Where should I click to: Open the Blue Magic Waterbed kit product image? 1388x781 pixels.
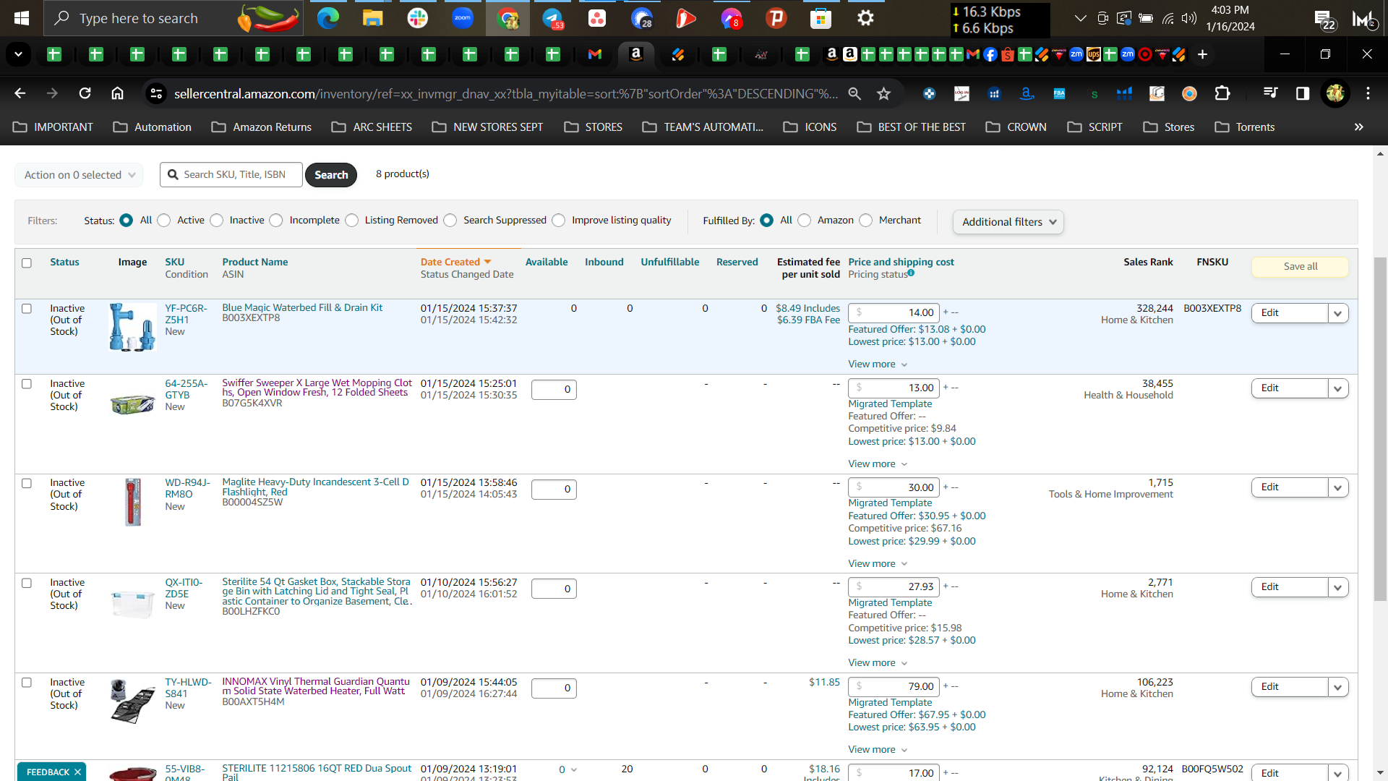(x=132, y=327)
